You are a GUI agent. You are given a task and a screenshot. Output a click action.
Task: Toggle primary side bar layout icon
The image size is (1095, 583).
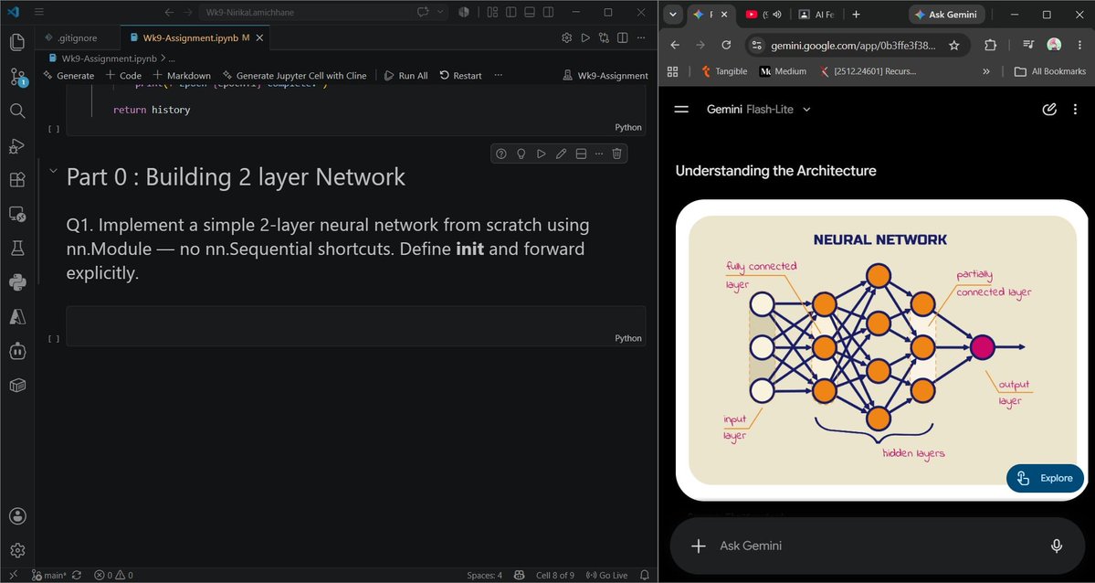[511, 13]
